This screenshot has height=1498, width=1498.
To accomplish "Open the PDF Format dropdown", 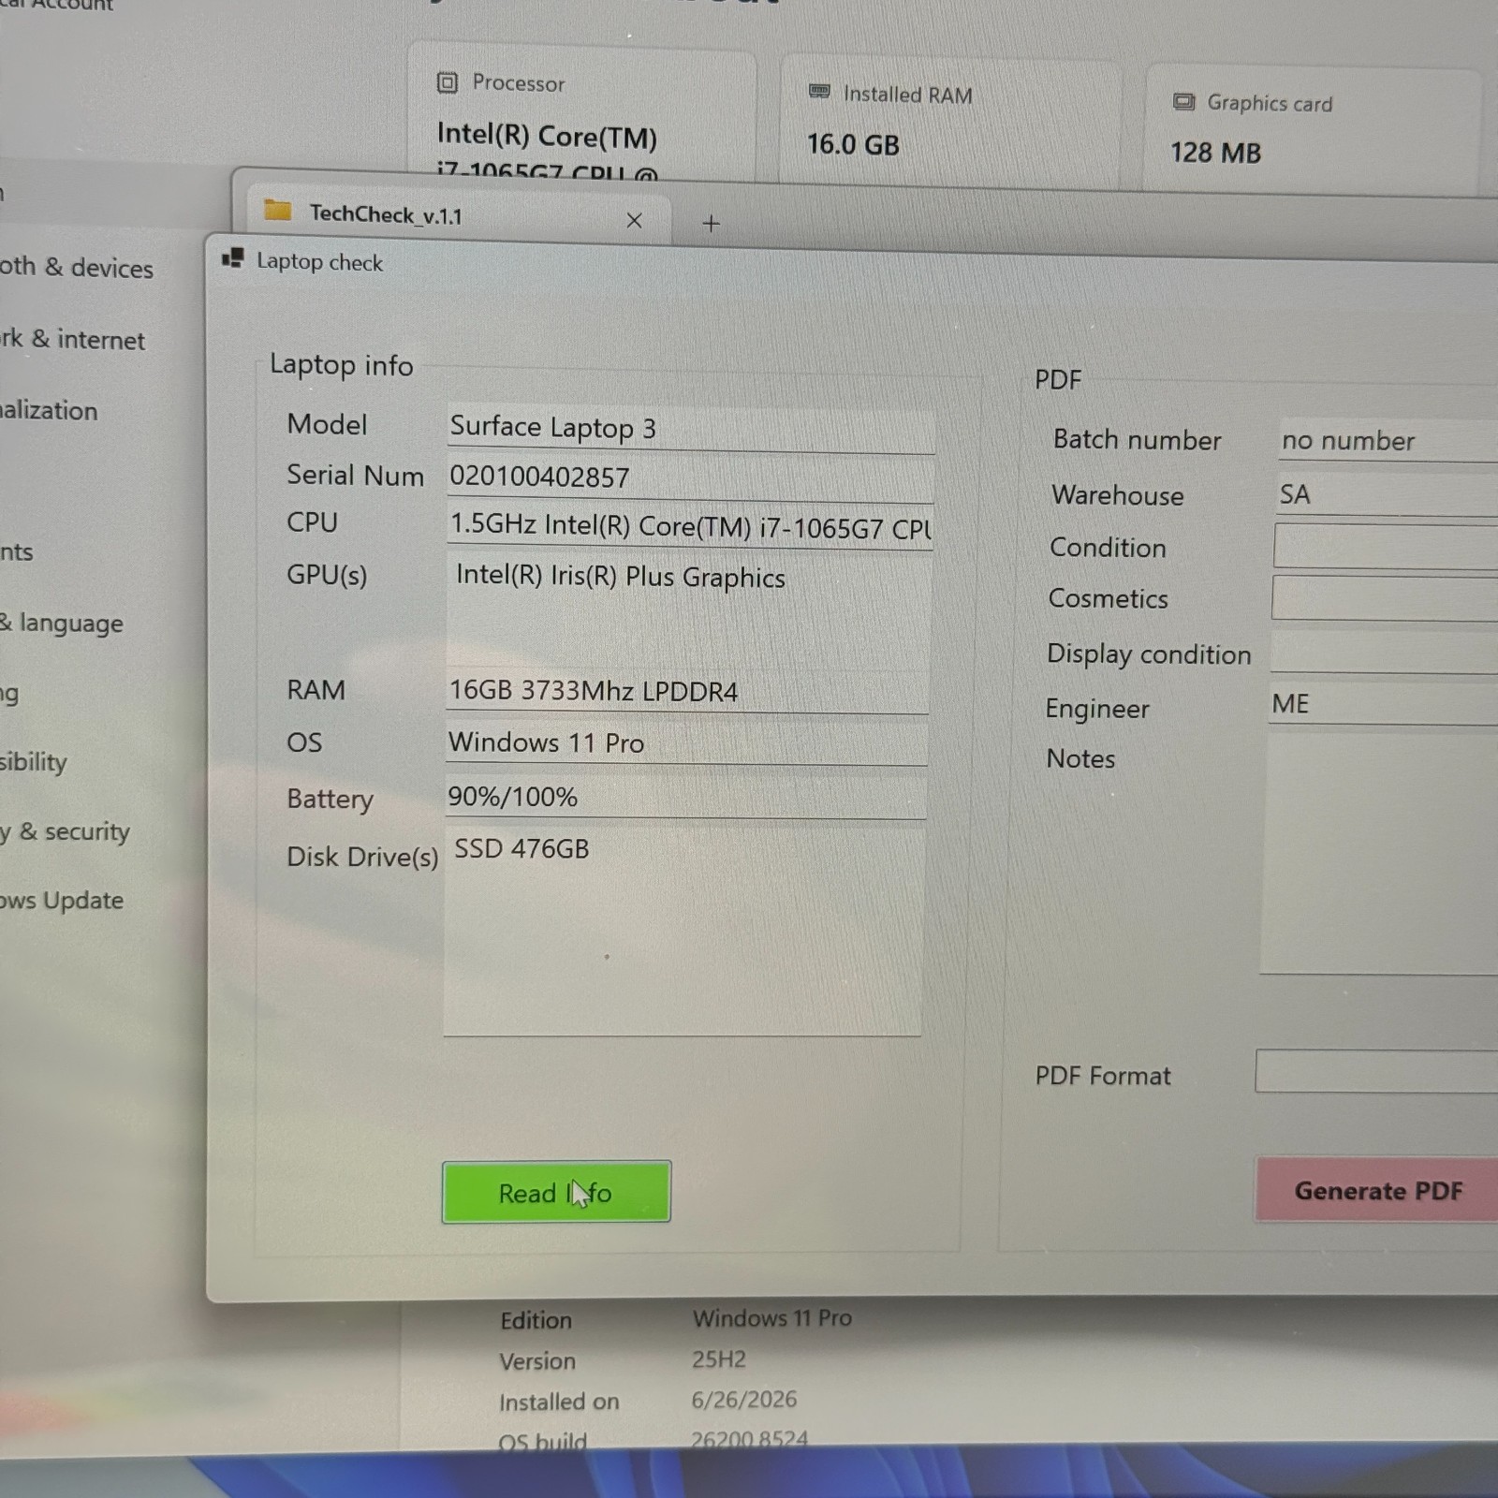I will pos(1376,1071).
